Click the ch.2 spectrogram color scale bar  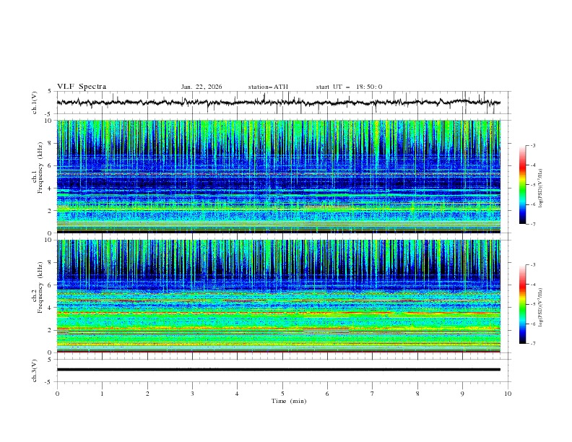pyautogui.click(x=523, y=304)
